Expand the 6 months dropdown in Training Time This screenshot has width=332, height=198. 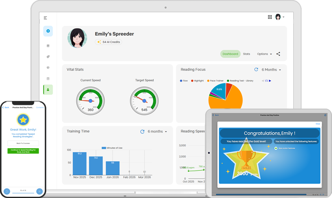tap(157, 131)
